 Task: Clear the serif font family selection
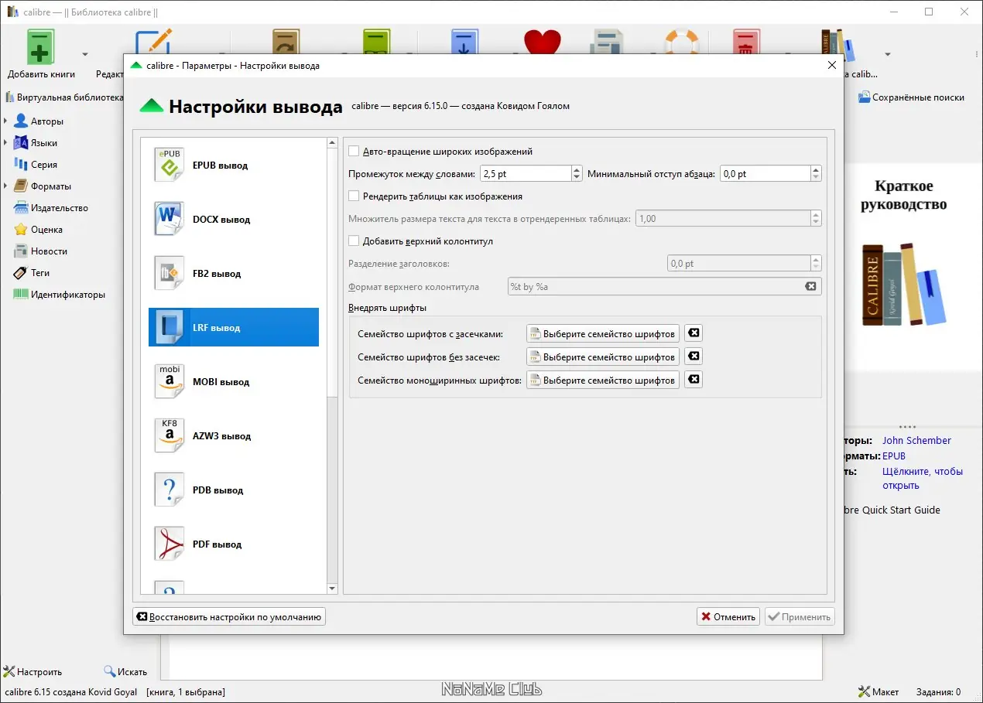tap(694, 333)
